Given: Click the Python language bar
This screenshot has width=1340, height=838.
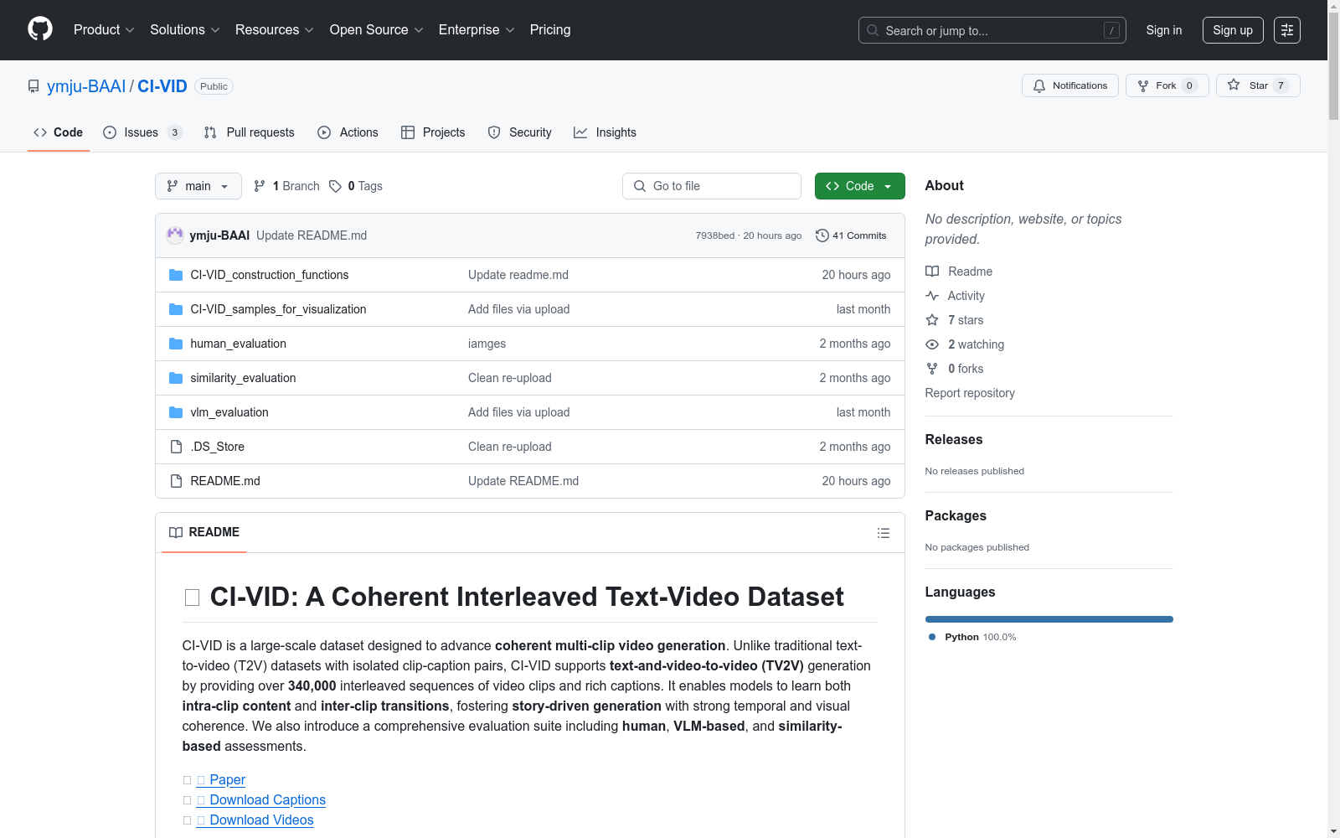Looking at the screenshot, I should [1049, 619].
